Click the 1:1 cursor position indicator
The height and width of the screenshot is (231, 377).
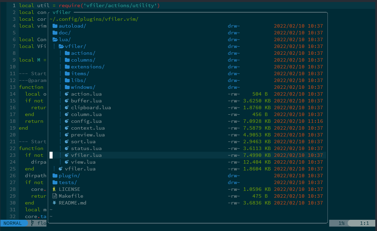(x=364, y=223)
